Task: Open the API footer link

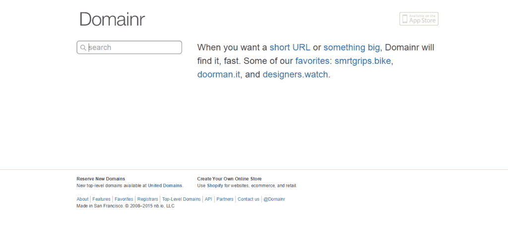Action: 208,199
